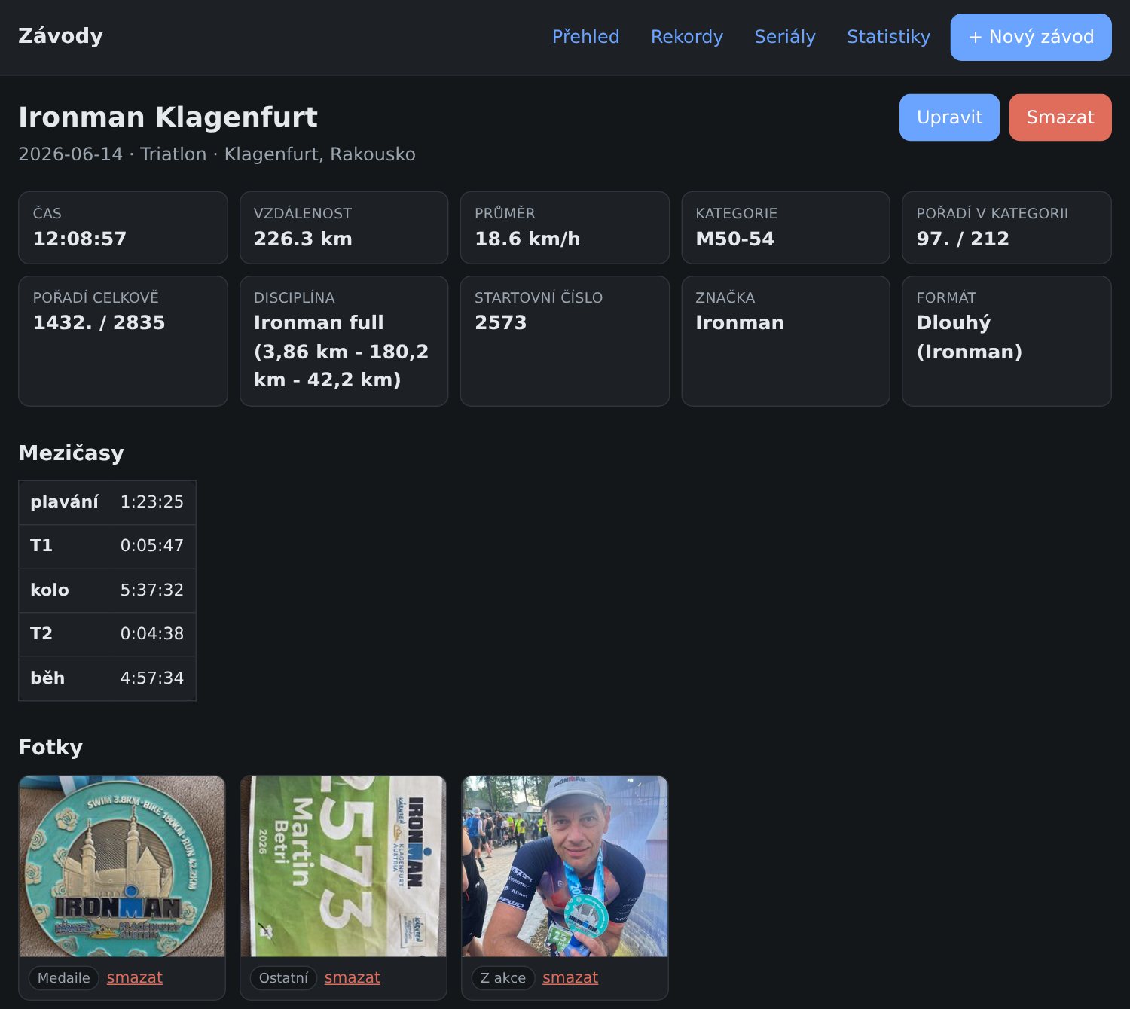1130x1009 pixels.
Task: Click the Fotky section heading
Action: (50, 747)
